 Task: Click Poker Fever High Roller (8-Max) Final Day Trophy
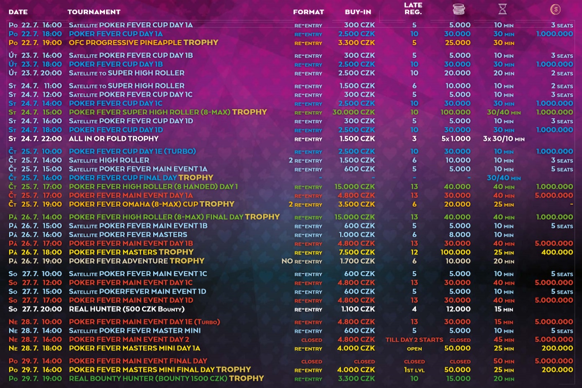coord(174,217)
